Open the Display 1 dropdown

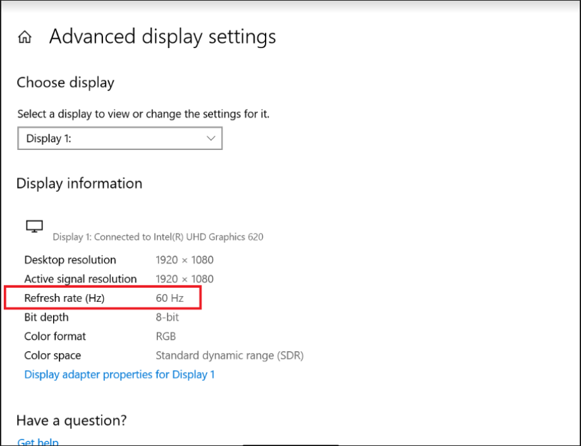(119, 139)
